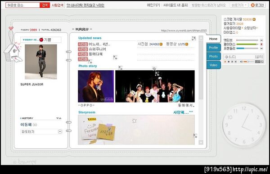Click the red 검색 search button

[x=45, y=5]
